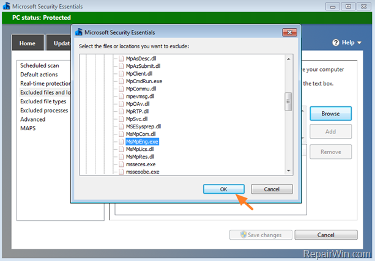This screenshot has width=375, height=261.
Task: Click the MpClient.dll file icon
Action: 121,73
